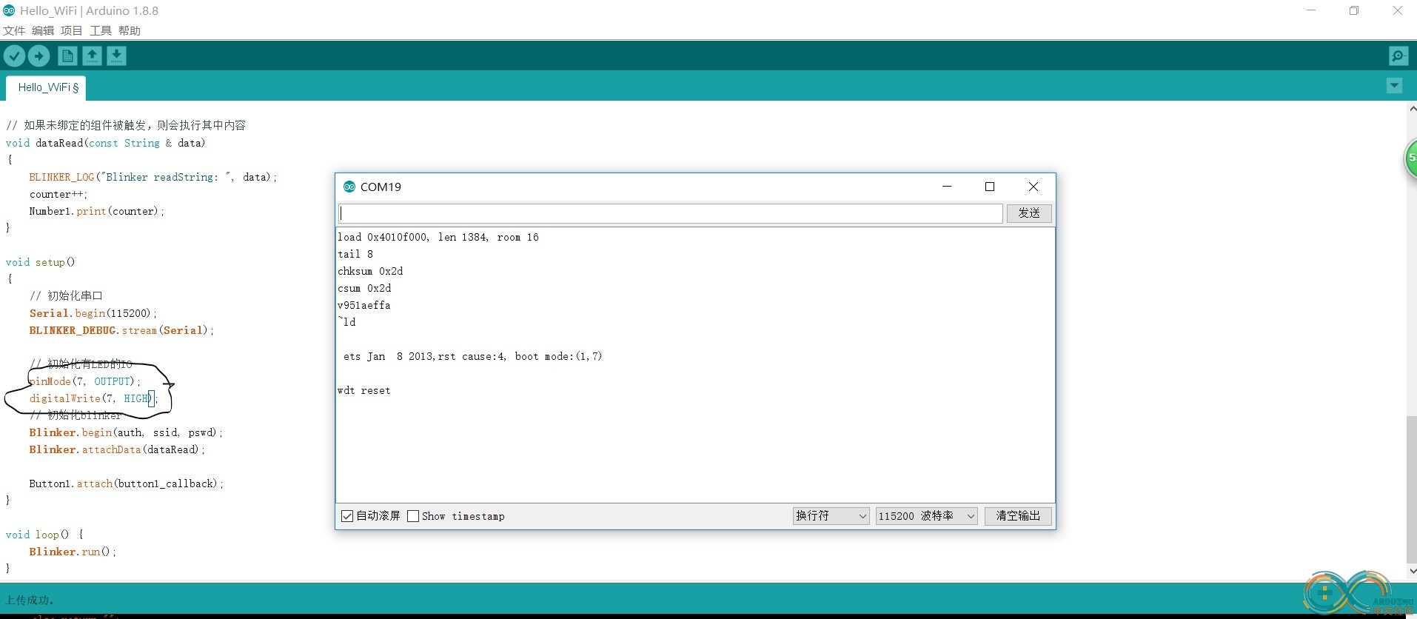This screenshot has width=1417, height=619.
Task: Minimize the Arduino IDE main window
Action: pyautogui.click(x=1311, y=10)
